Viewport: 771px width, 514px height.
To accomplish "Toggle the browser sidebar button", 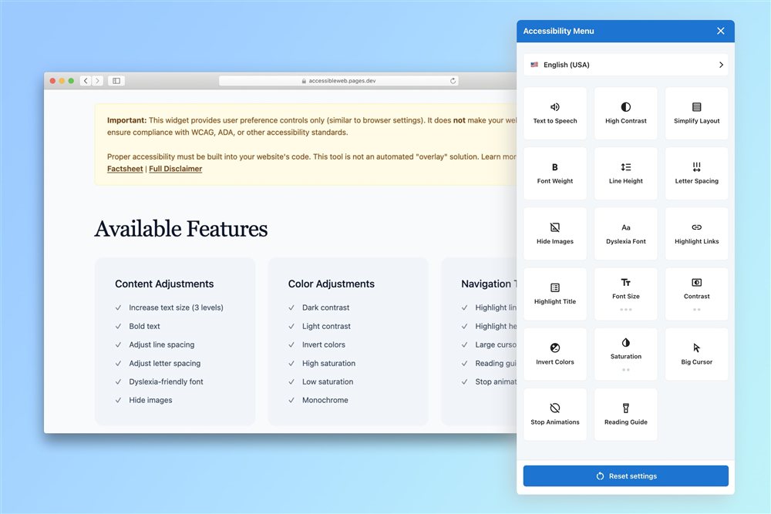I will 116,81.
